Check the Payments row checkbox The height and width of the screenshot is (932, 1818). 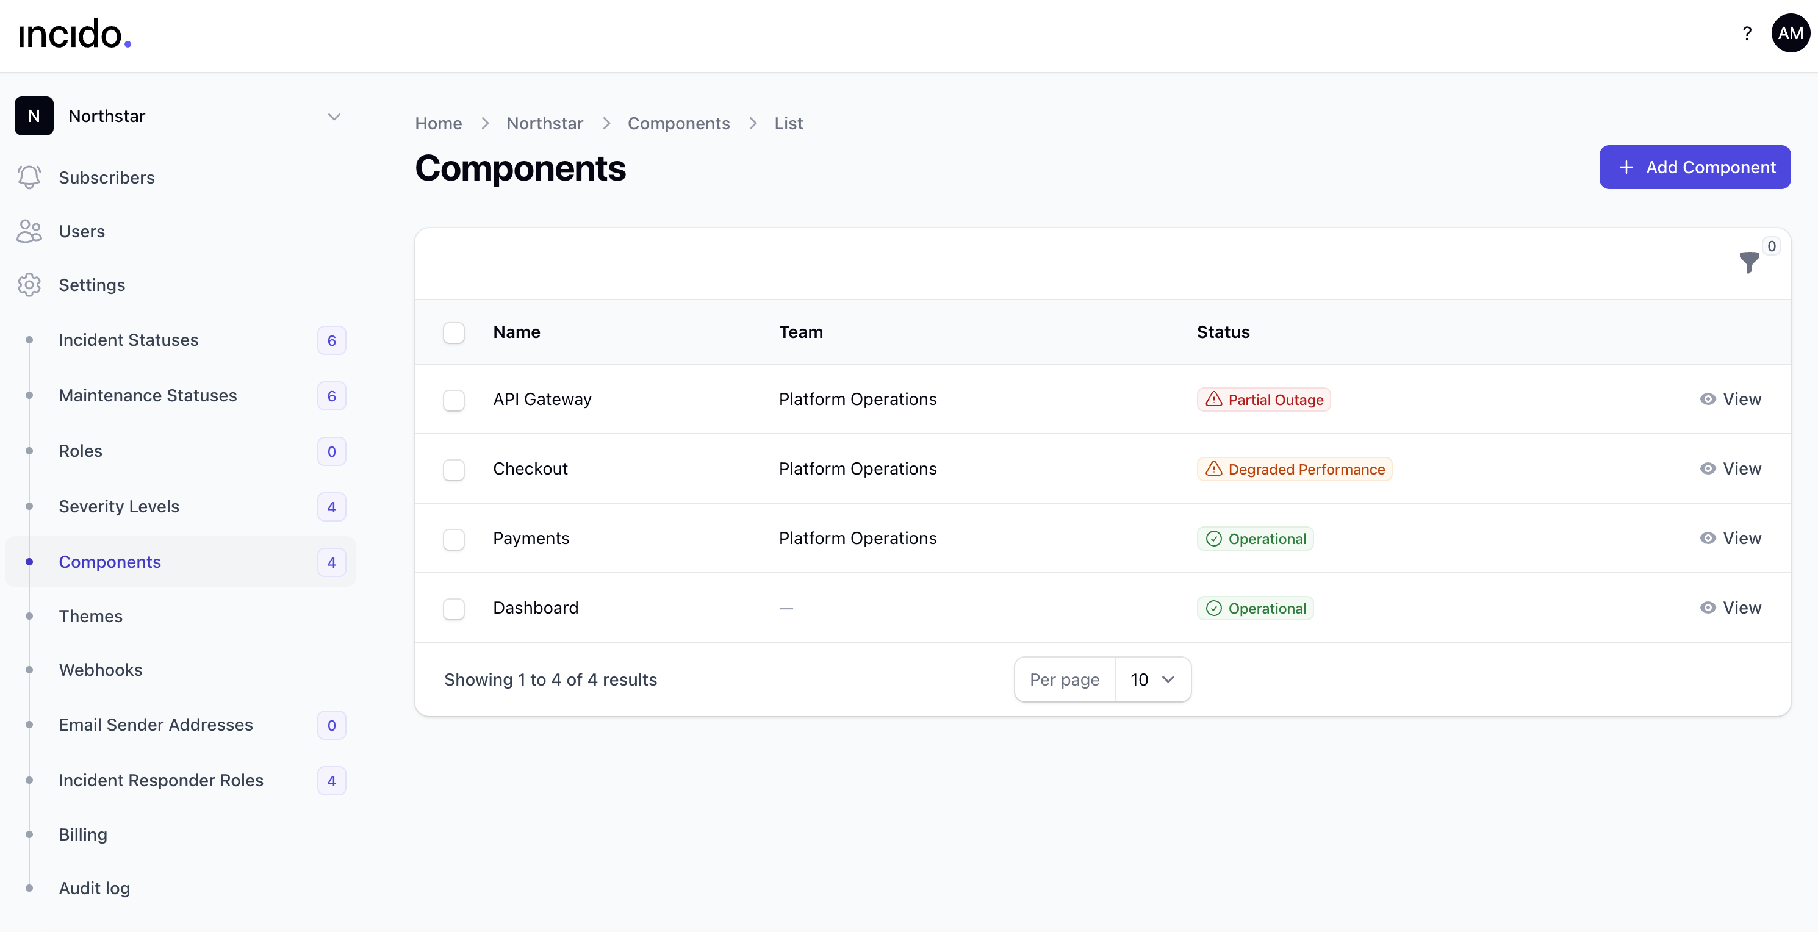click(454, 539)
